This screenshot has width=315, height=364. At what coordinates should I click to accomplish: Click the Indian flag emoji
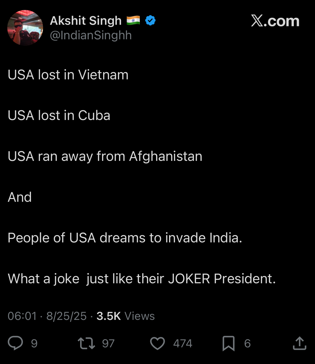coord(133,20)
